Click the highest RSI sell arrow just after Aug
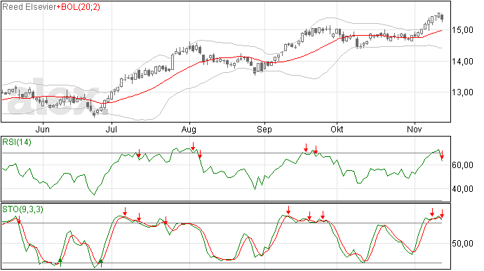The image size is (484, 271). click(193, 146)
